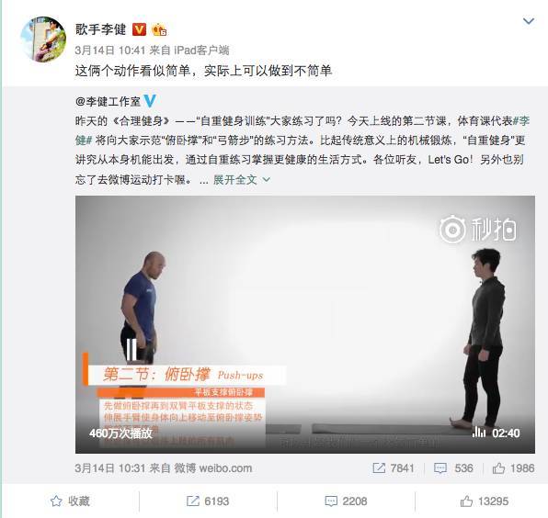Open the 歌手李健 profile avatar
Image resolution: width=548 pixels, height=518 pixels.
pyautogui.click(x=43, y=39)
